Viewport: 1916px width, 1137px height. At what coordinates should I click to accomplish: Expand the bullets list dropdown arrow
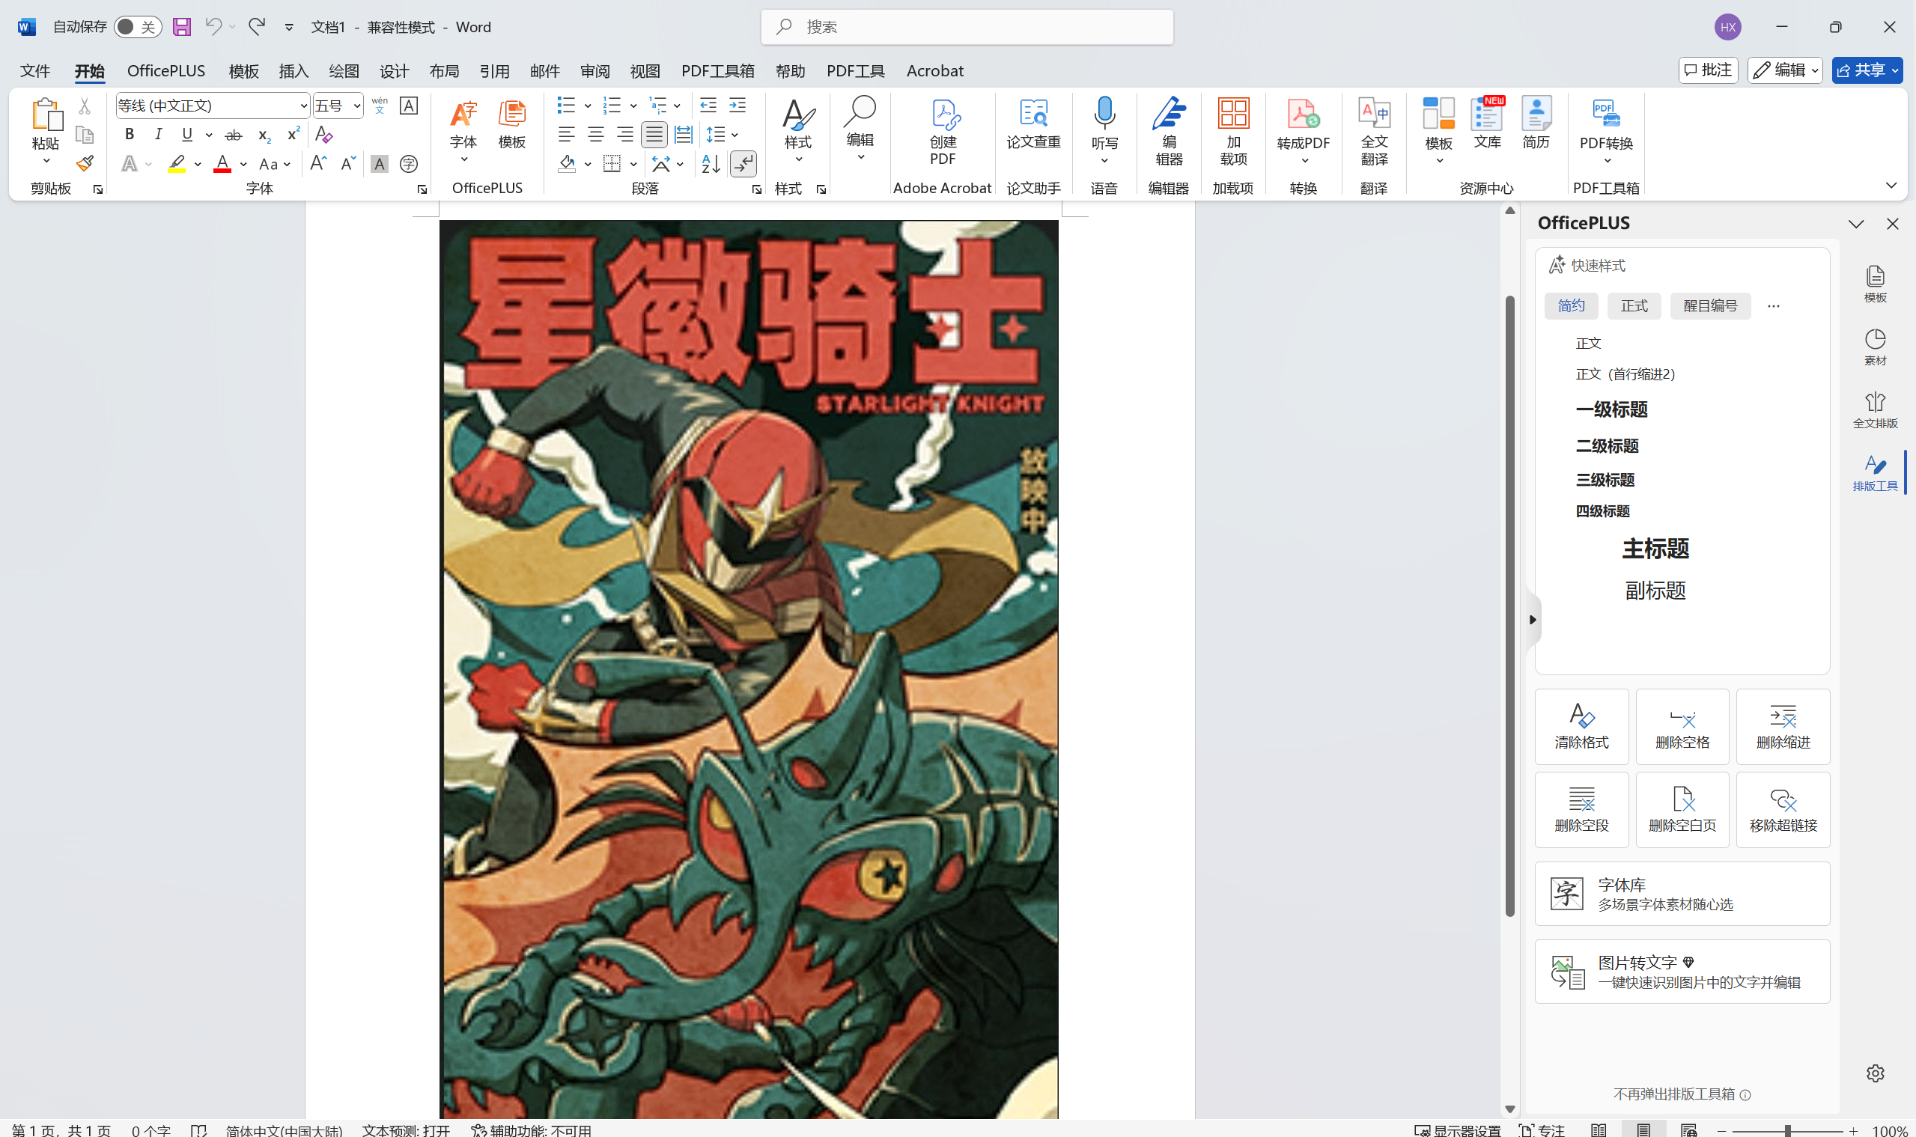tap(587, 106)
